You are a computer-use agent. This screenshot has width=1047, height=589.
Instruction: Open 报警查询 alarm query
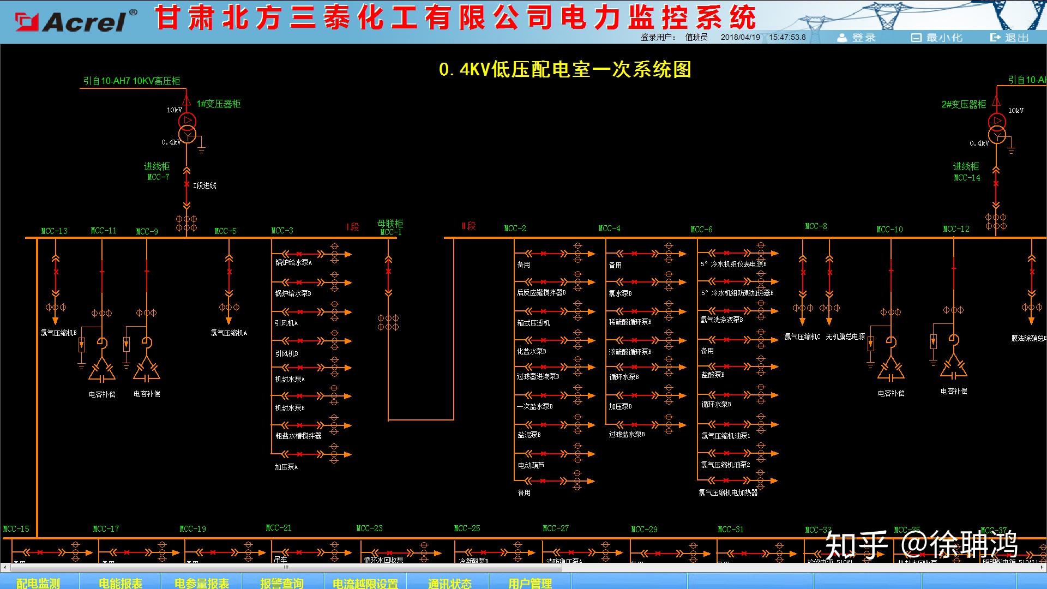coord(284,582)
